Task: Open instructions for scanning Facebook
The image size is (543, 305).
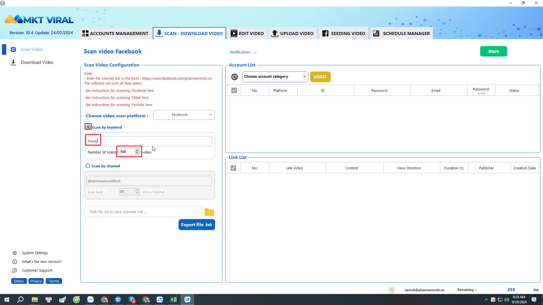Action: point(120,91)
